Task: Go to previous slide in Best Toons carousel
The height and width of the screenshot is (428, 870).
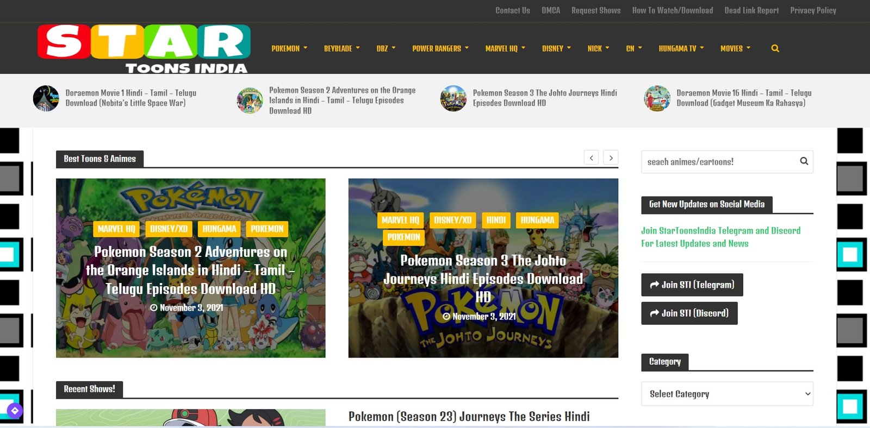Action: click(591, 158)
